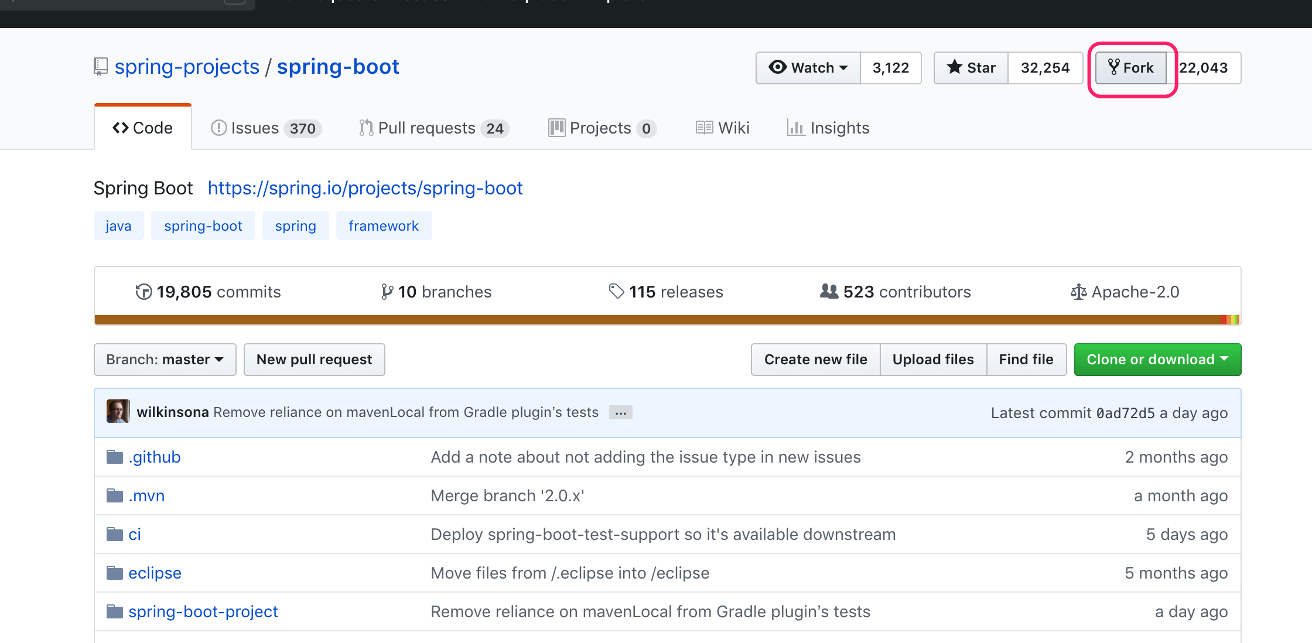The image size is (1312, 643).
Task: Click the .github folder icon
Action: pyautogui.click(x=115, y=457)
